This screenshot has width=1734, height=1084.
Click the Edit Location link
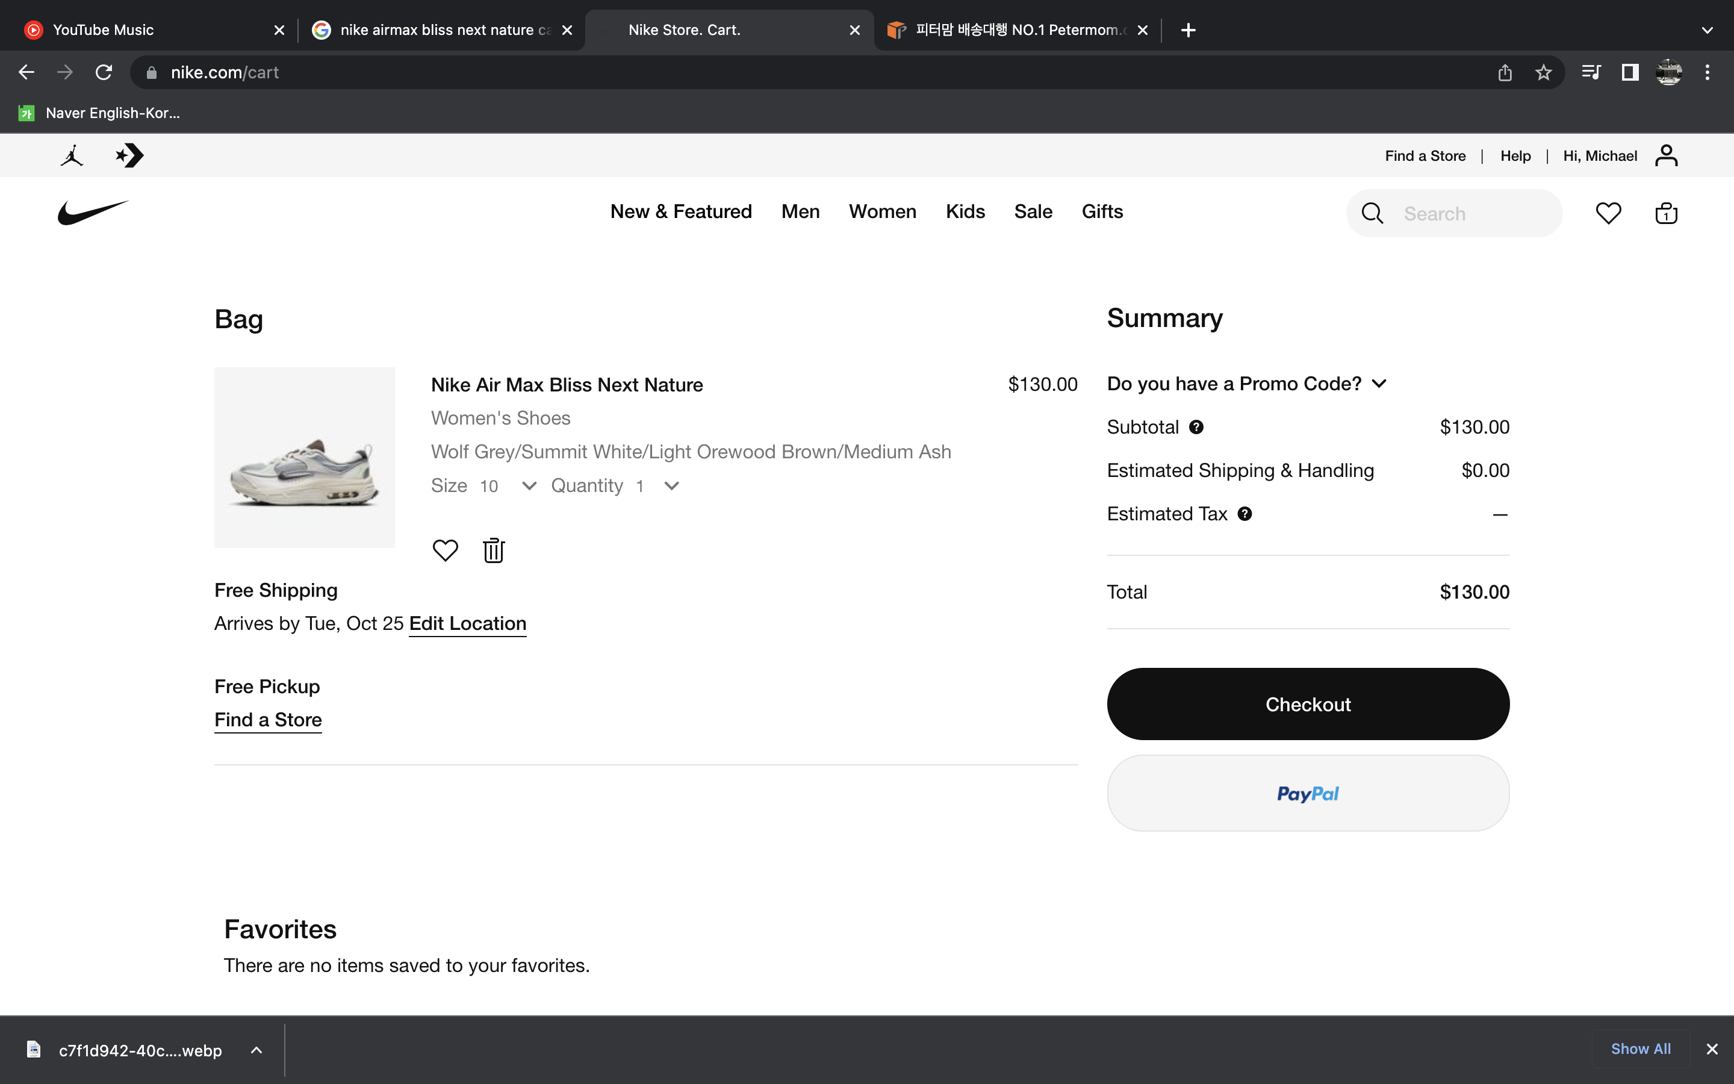click(467, 624)
